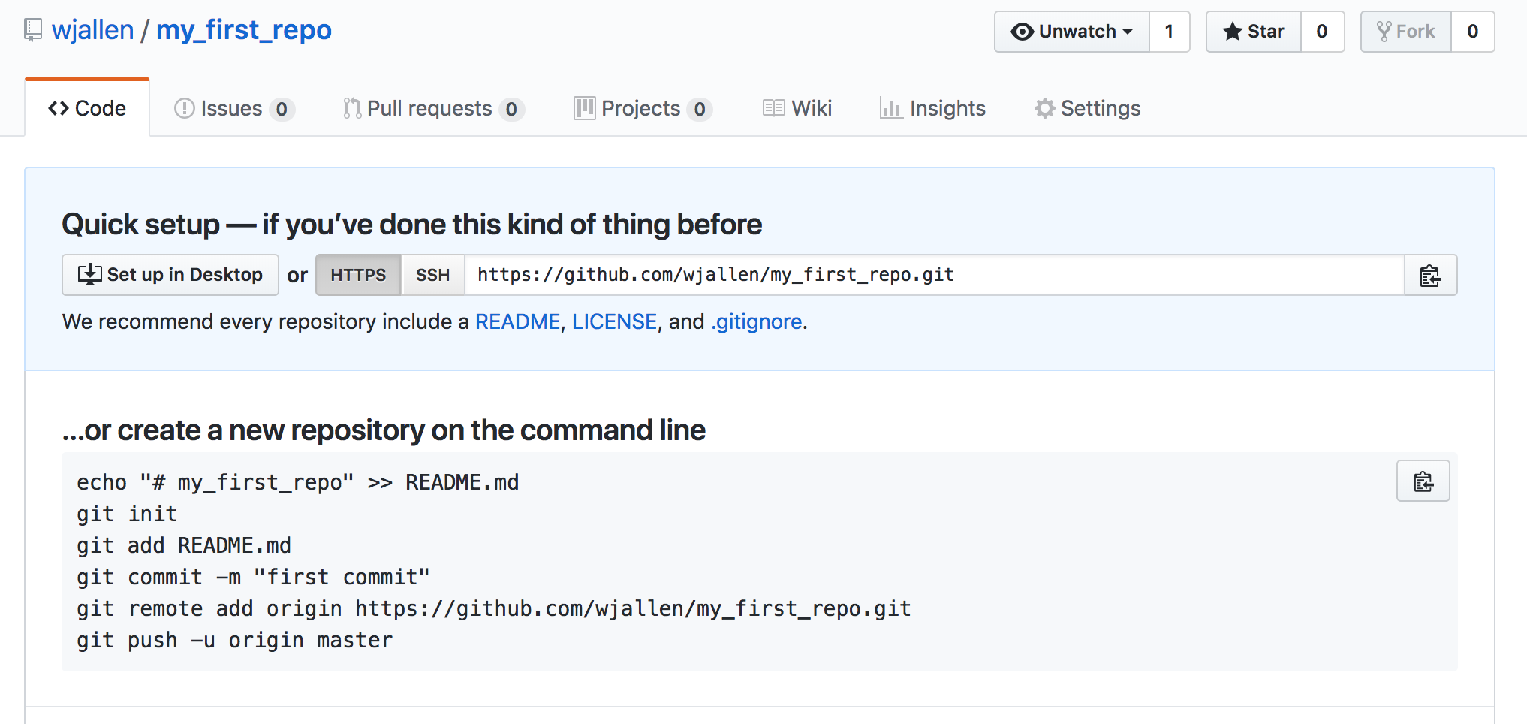
Task: Go to the Wiki tab
Action: click(x=797, y=109)
